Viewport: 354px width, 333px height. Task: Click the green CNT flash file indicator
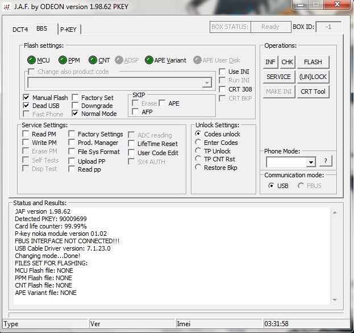tap(93, 60)
